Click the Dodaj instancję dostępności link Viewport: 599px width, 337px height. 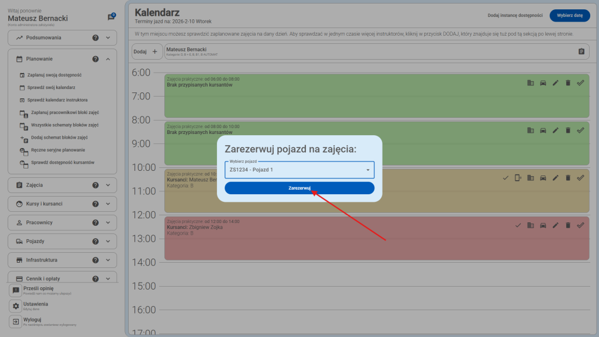click(515, 16)
